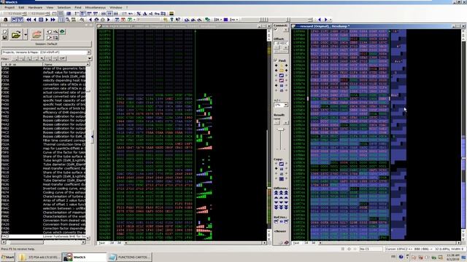The width and height of the screenshot is (467, 262).
Task: Open the Edit menu
Action: pyautogui.click(x=21, y=7)
